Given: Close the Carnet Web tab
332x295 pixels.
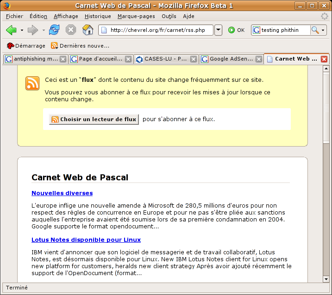Looking at the screenshot, I should [x=324, y=59].
